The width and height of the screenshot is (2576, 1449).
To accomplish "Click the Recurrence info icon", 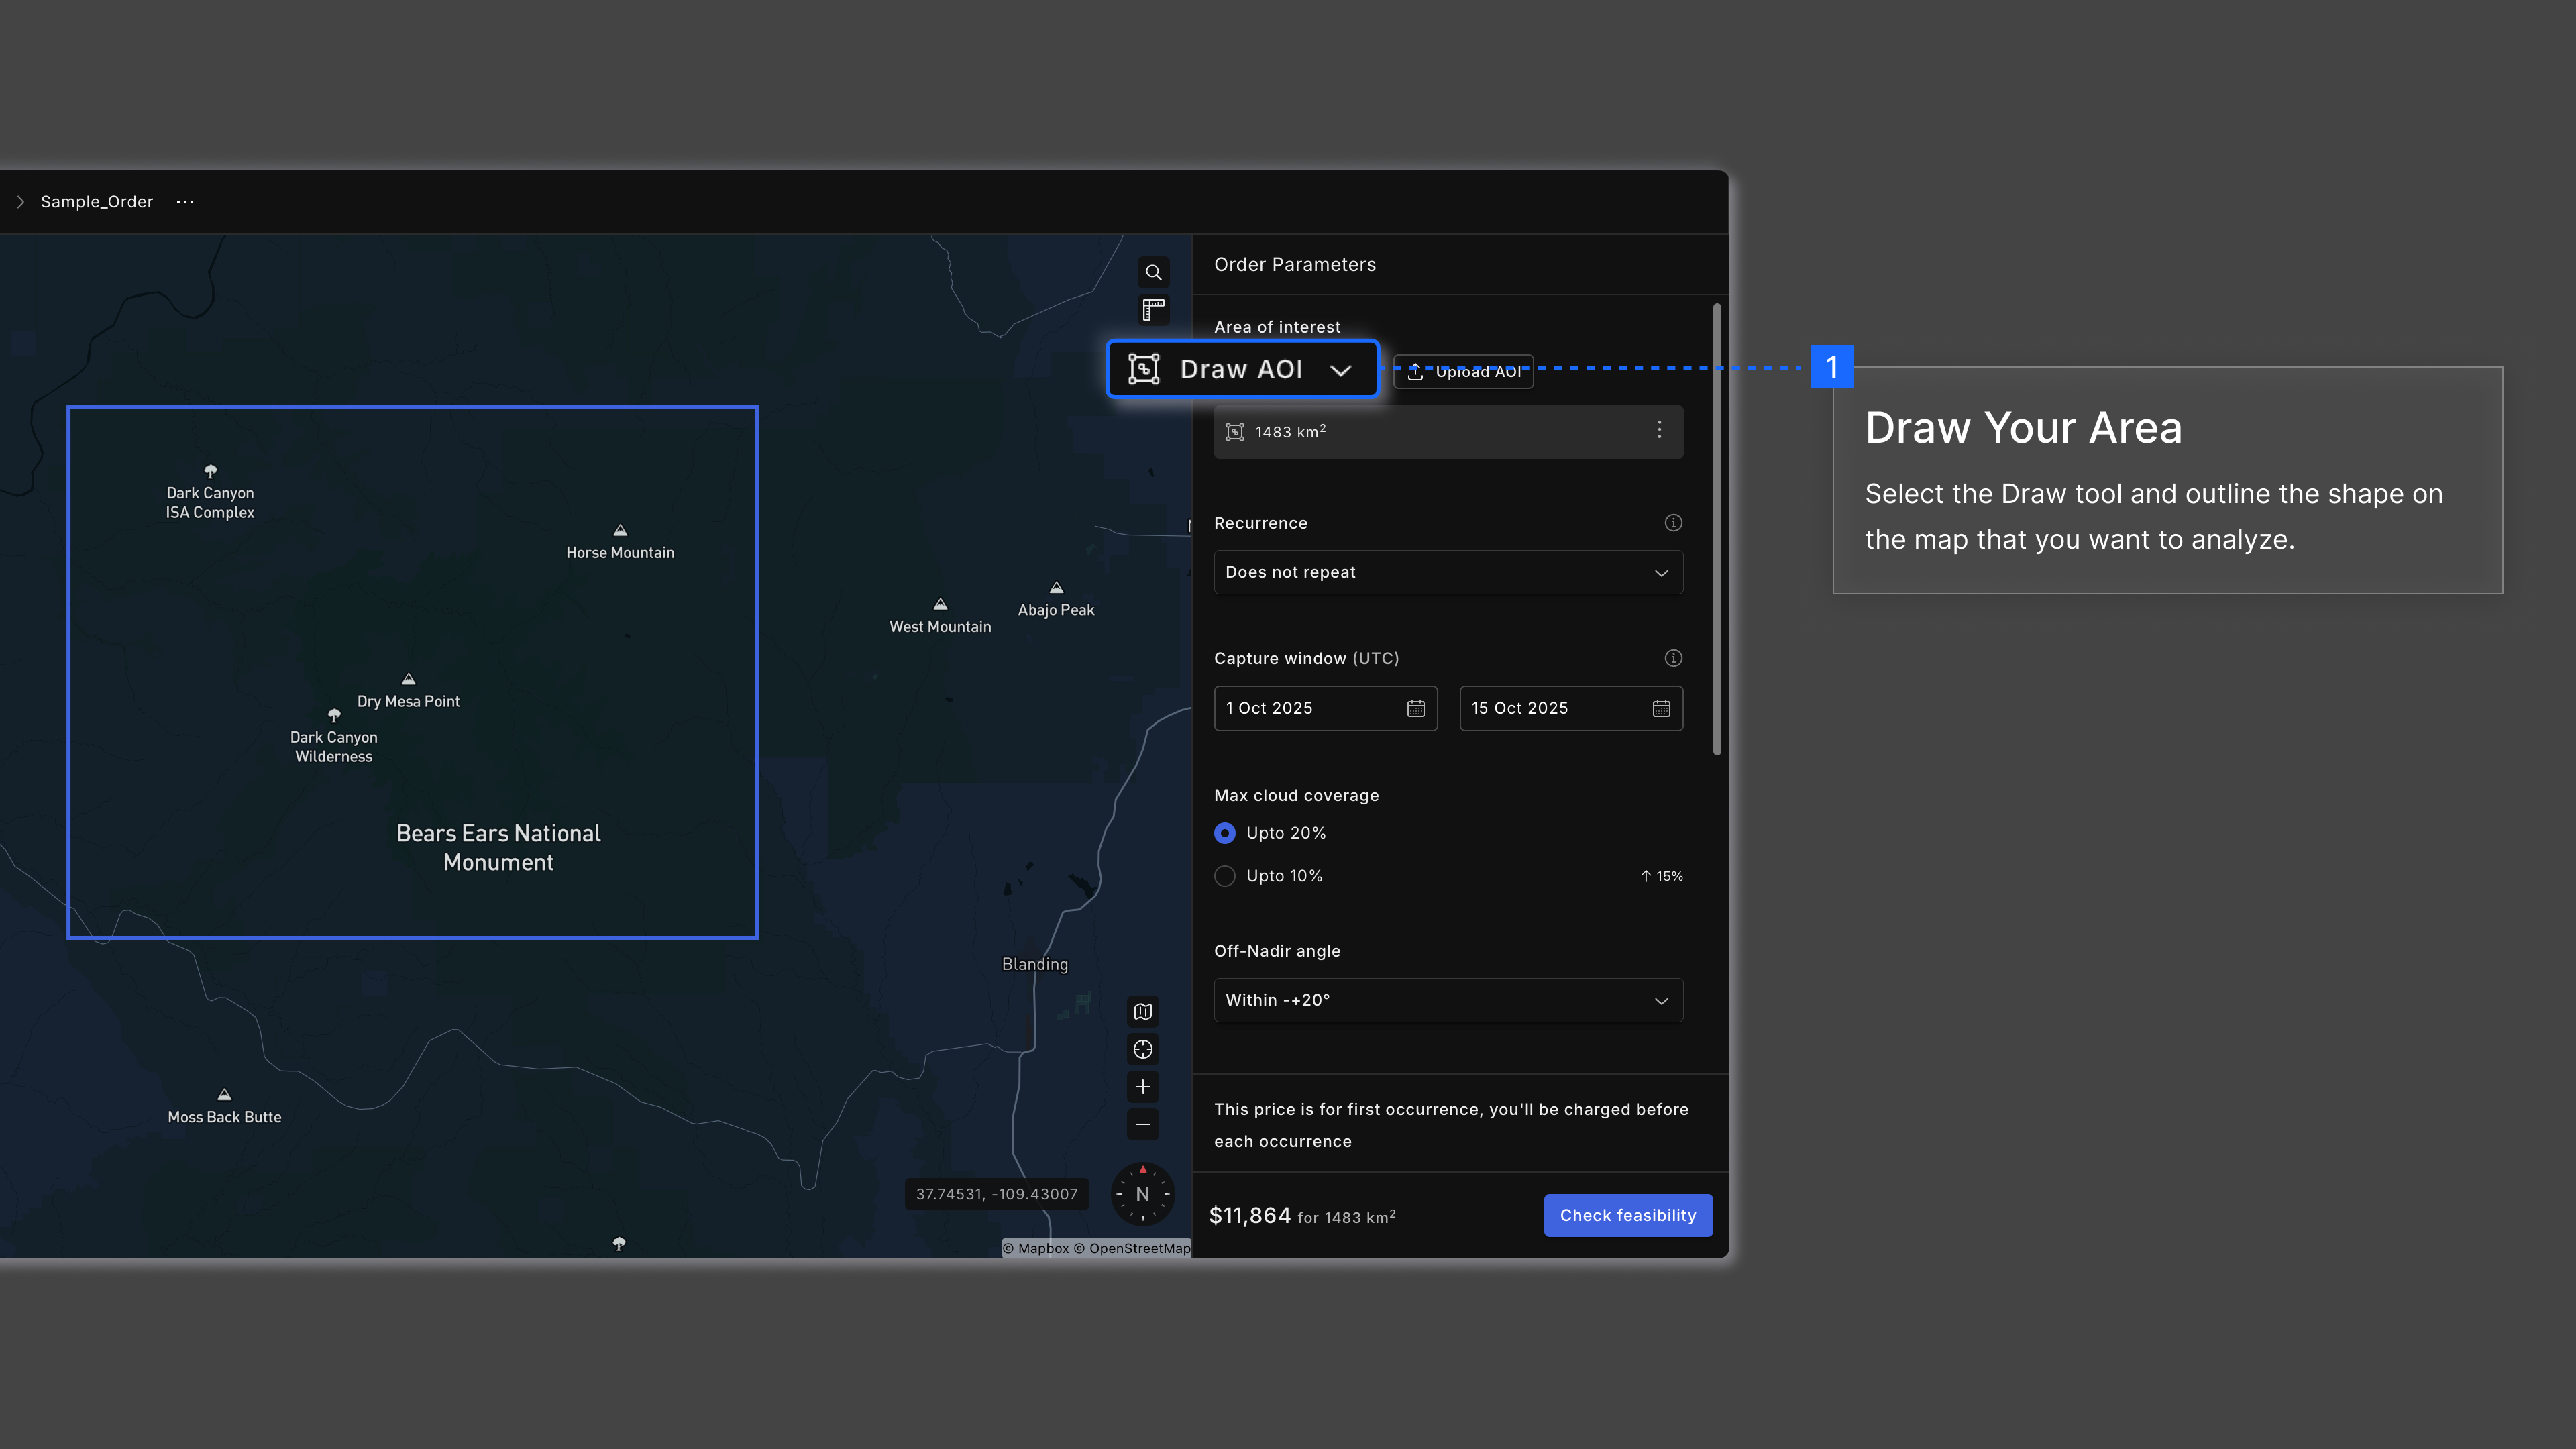I will coord(1673,523).
